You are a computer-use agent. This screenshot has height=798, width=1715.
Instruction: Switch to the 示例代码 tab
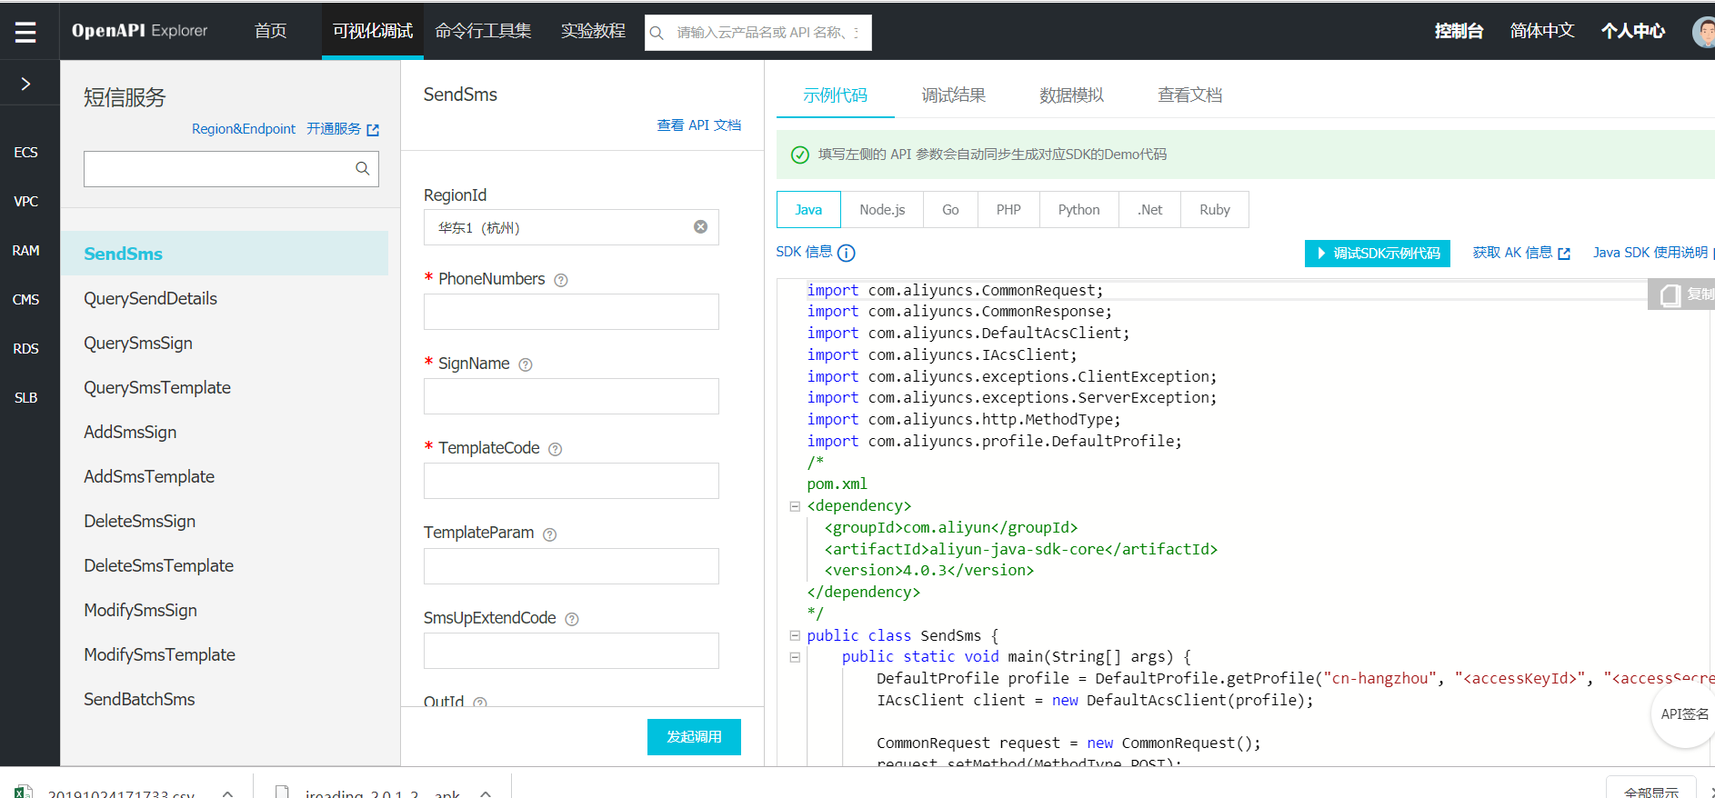pos(835,95)
